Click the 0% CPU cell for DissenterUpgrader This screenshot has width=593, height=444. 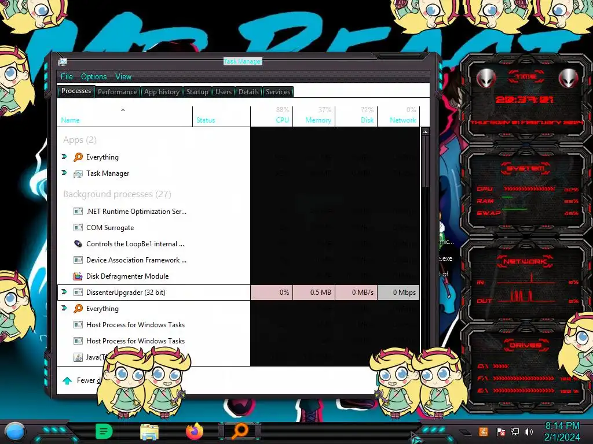click(272, 293)
